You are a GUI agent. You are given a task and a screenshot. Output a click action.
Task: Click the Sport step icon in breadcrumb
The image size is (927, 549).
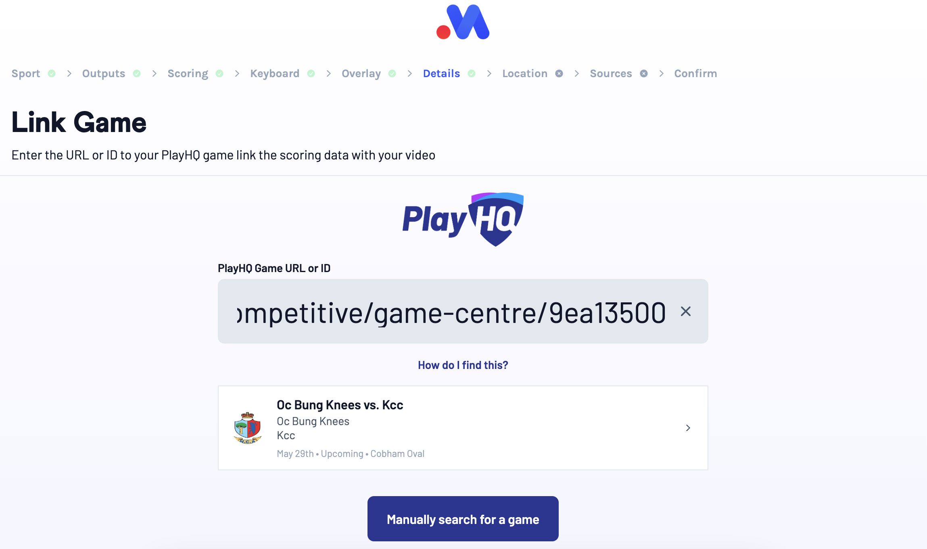(x=52, y=73)
